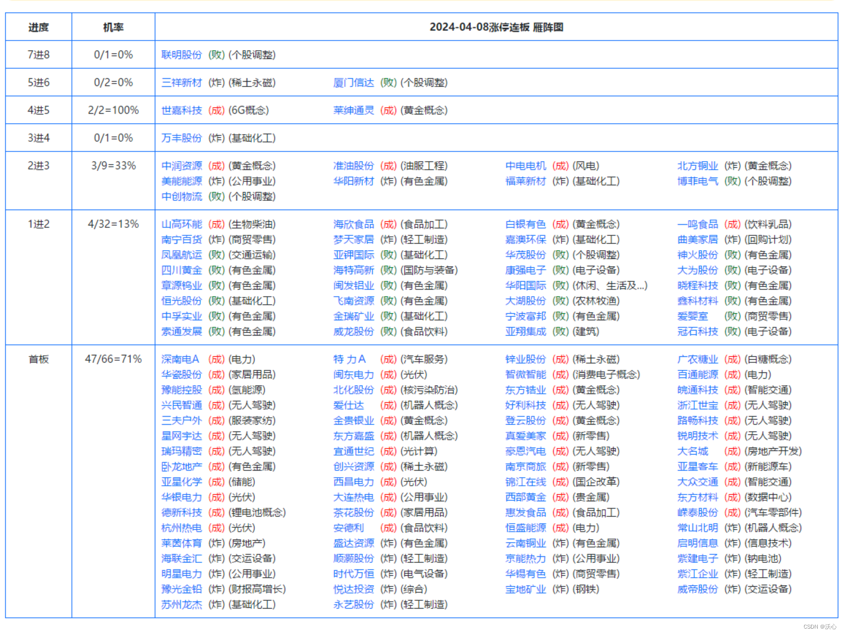Click the 机率 column header
This screenshot has height=634, width=844.
tap(113, 27)
